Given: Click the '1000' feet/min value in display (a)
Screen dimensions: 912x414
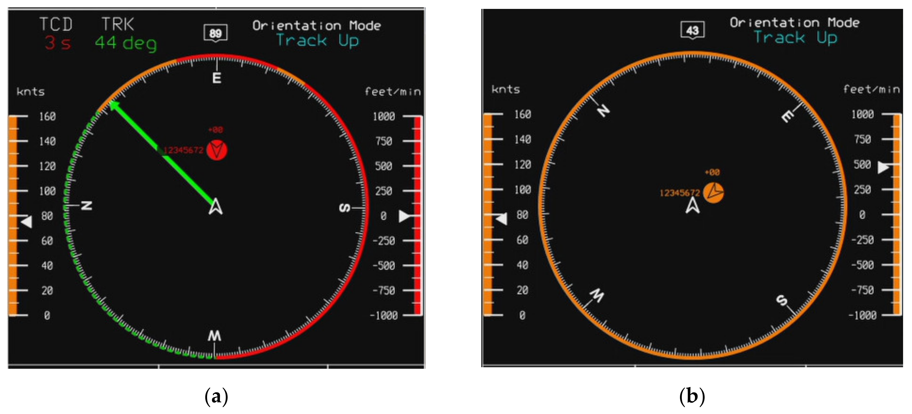Looking at the screenshot, I should click(384, 116).
